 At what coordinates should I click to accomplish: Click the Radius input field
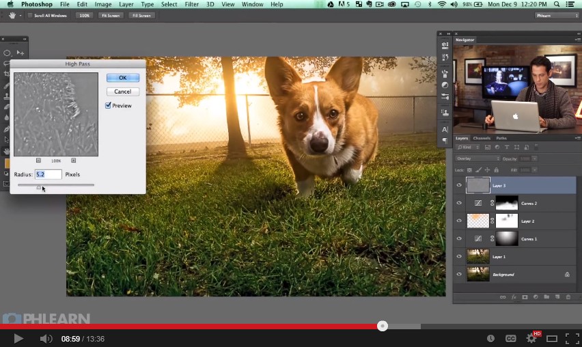[48, 174]
